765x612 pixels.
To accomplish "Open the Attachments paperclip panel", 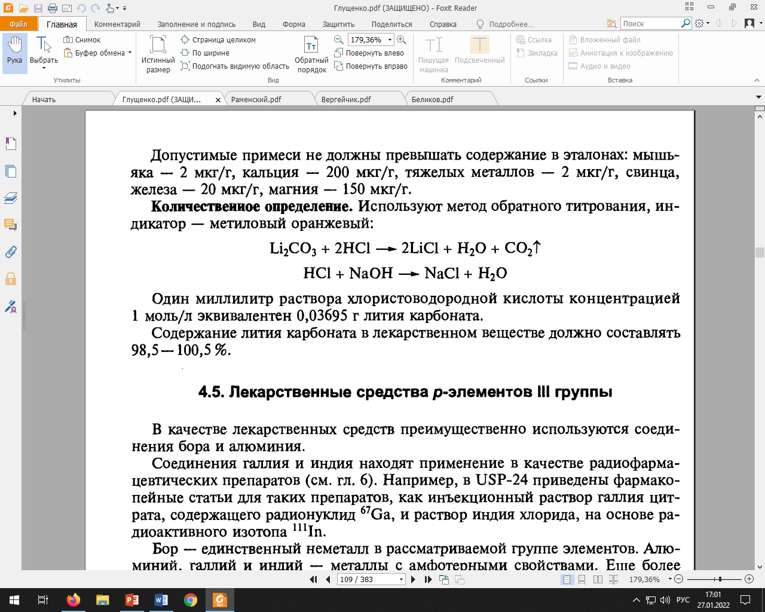I will 11,252.
